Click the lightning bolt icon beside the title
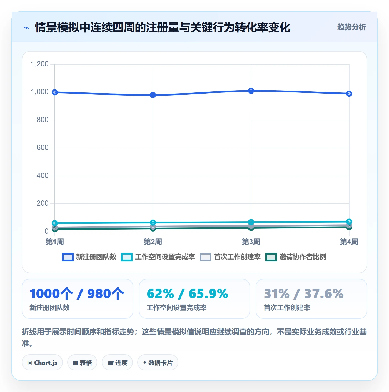Image resolution: width=389 pixels, height=392 pixels. tap(26, 28)
